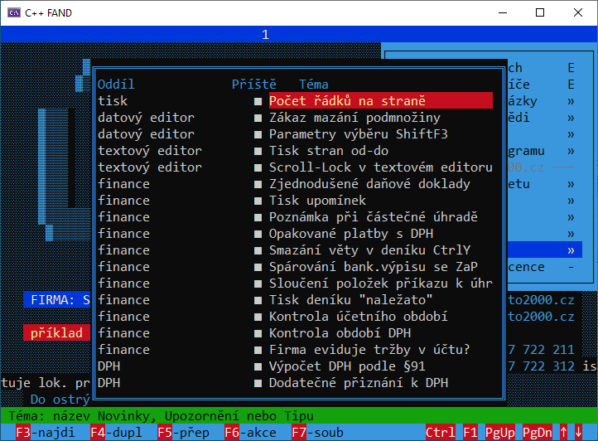598x441 pixels.
Task: Click the F4-dupl duplicate command
Action: [116, 433]
